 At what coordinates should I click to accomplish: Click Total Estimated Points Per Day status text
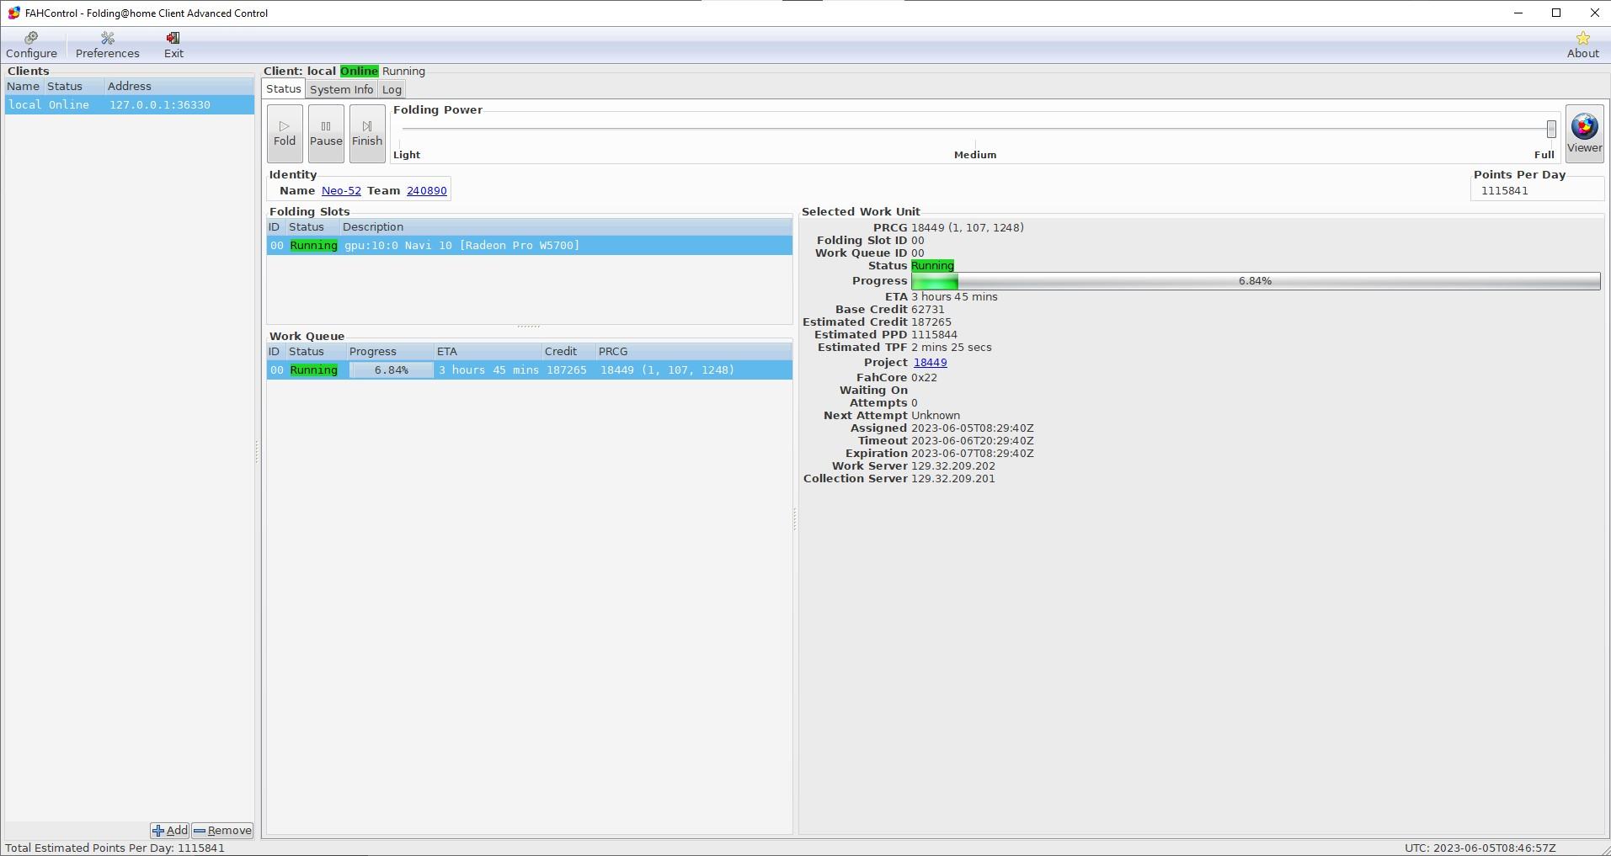[x=115, y=848]
